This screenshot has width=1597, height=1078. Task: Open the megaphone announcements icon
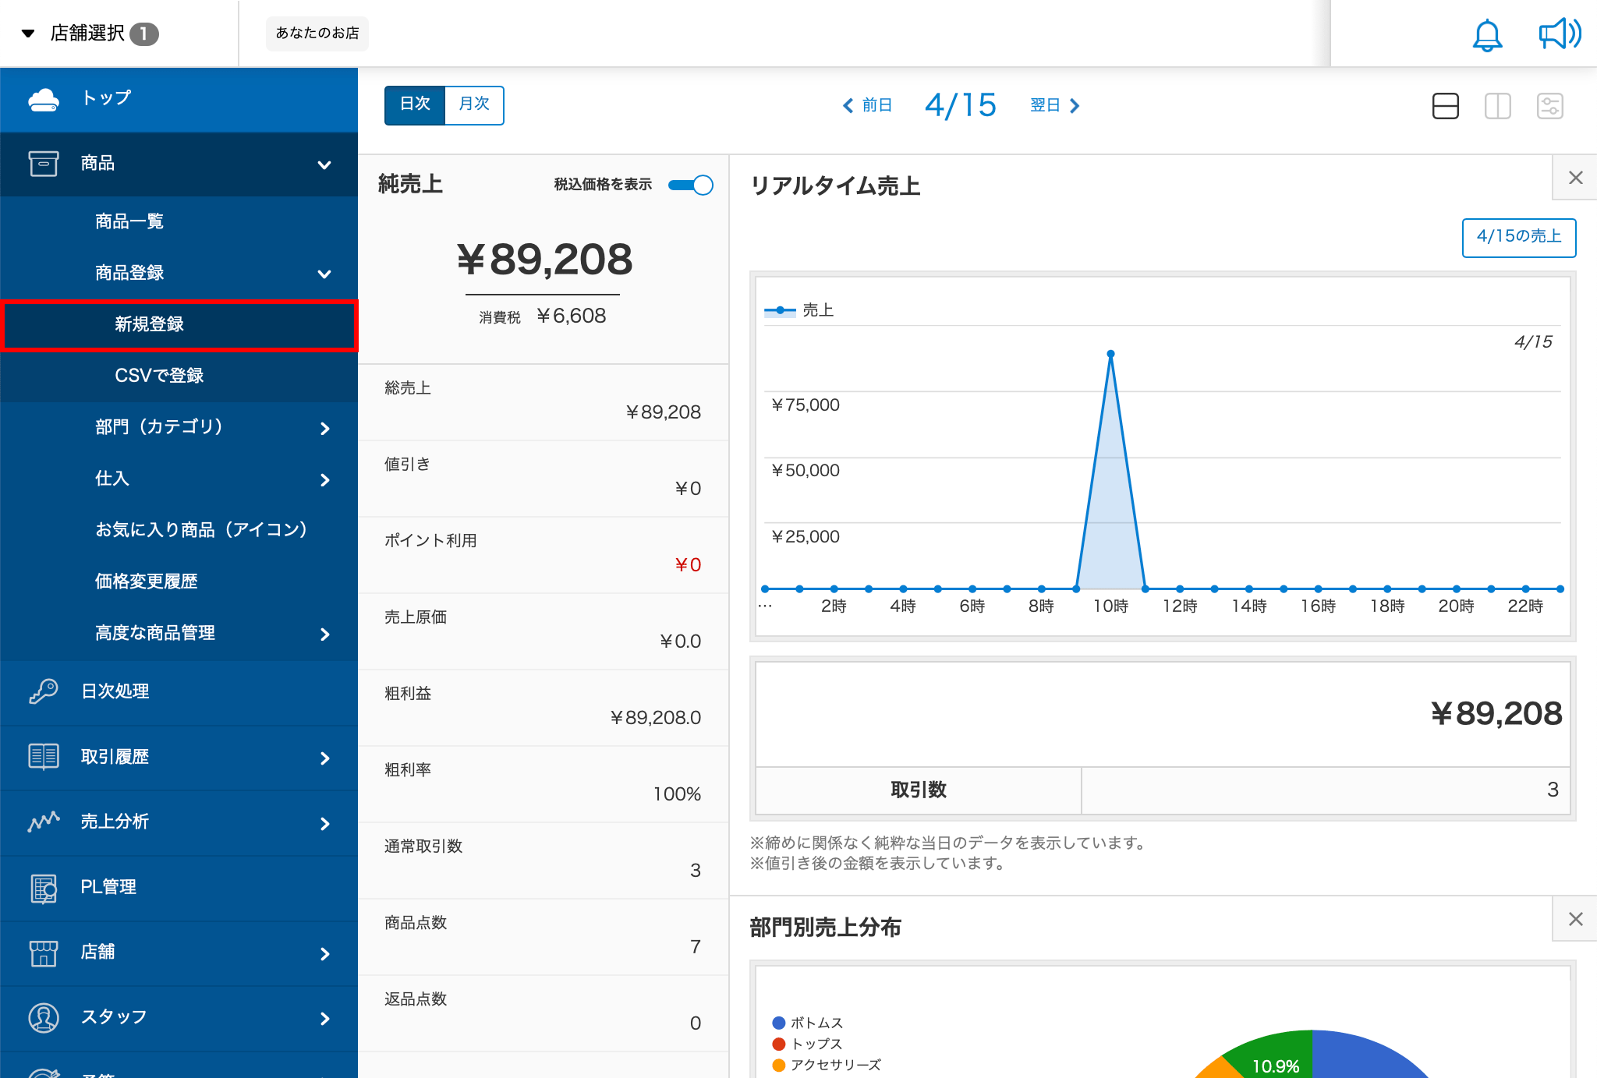(1558, 34)
